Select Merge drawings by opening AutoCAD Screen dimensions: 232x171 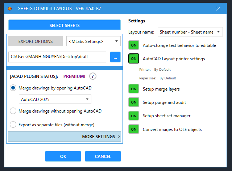[13, 88]
